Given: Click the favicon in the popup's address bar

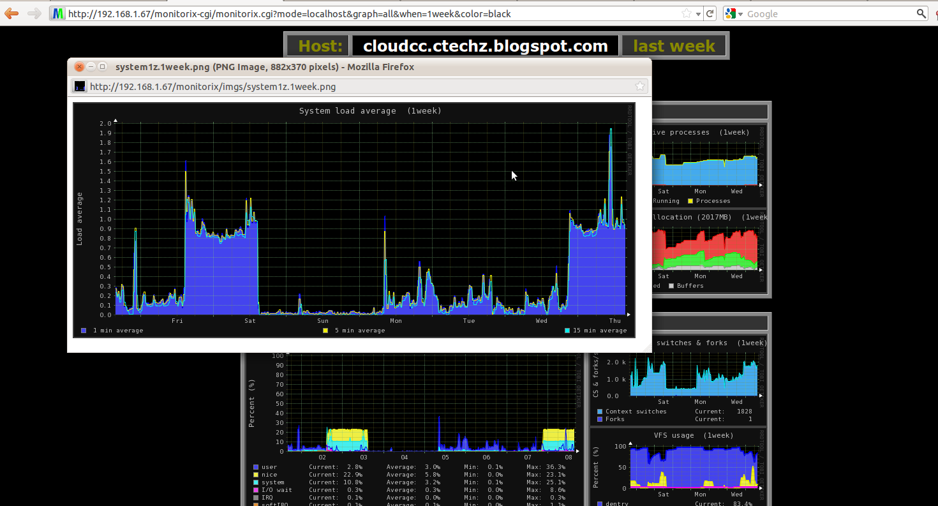Looking at the screenshot, I should (x=80, y=86).
